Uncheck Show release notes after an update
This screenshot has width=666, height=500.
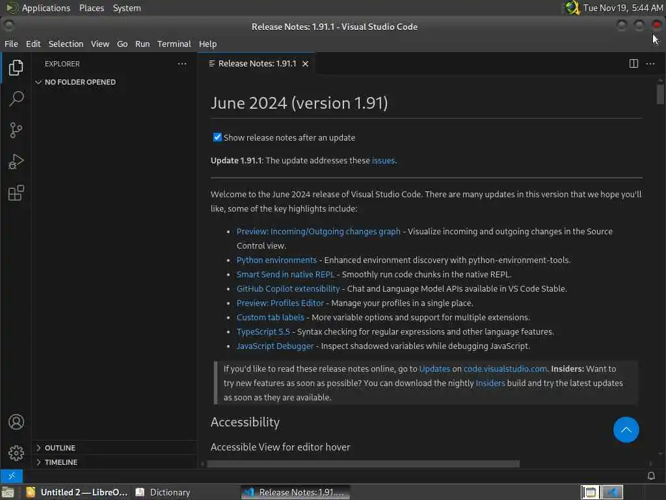217,137
